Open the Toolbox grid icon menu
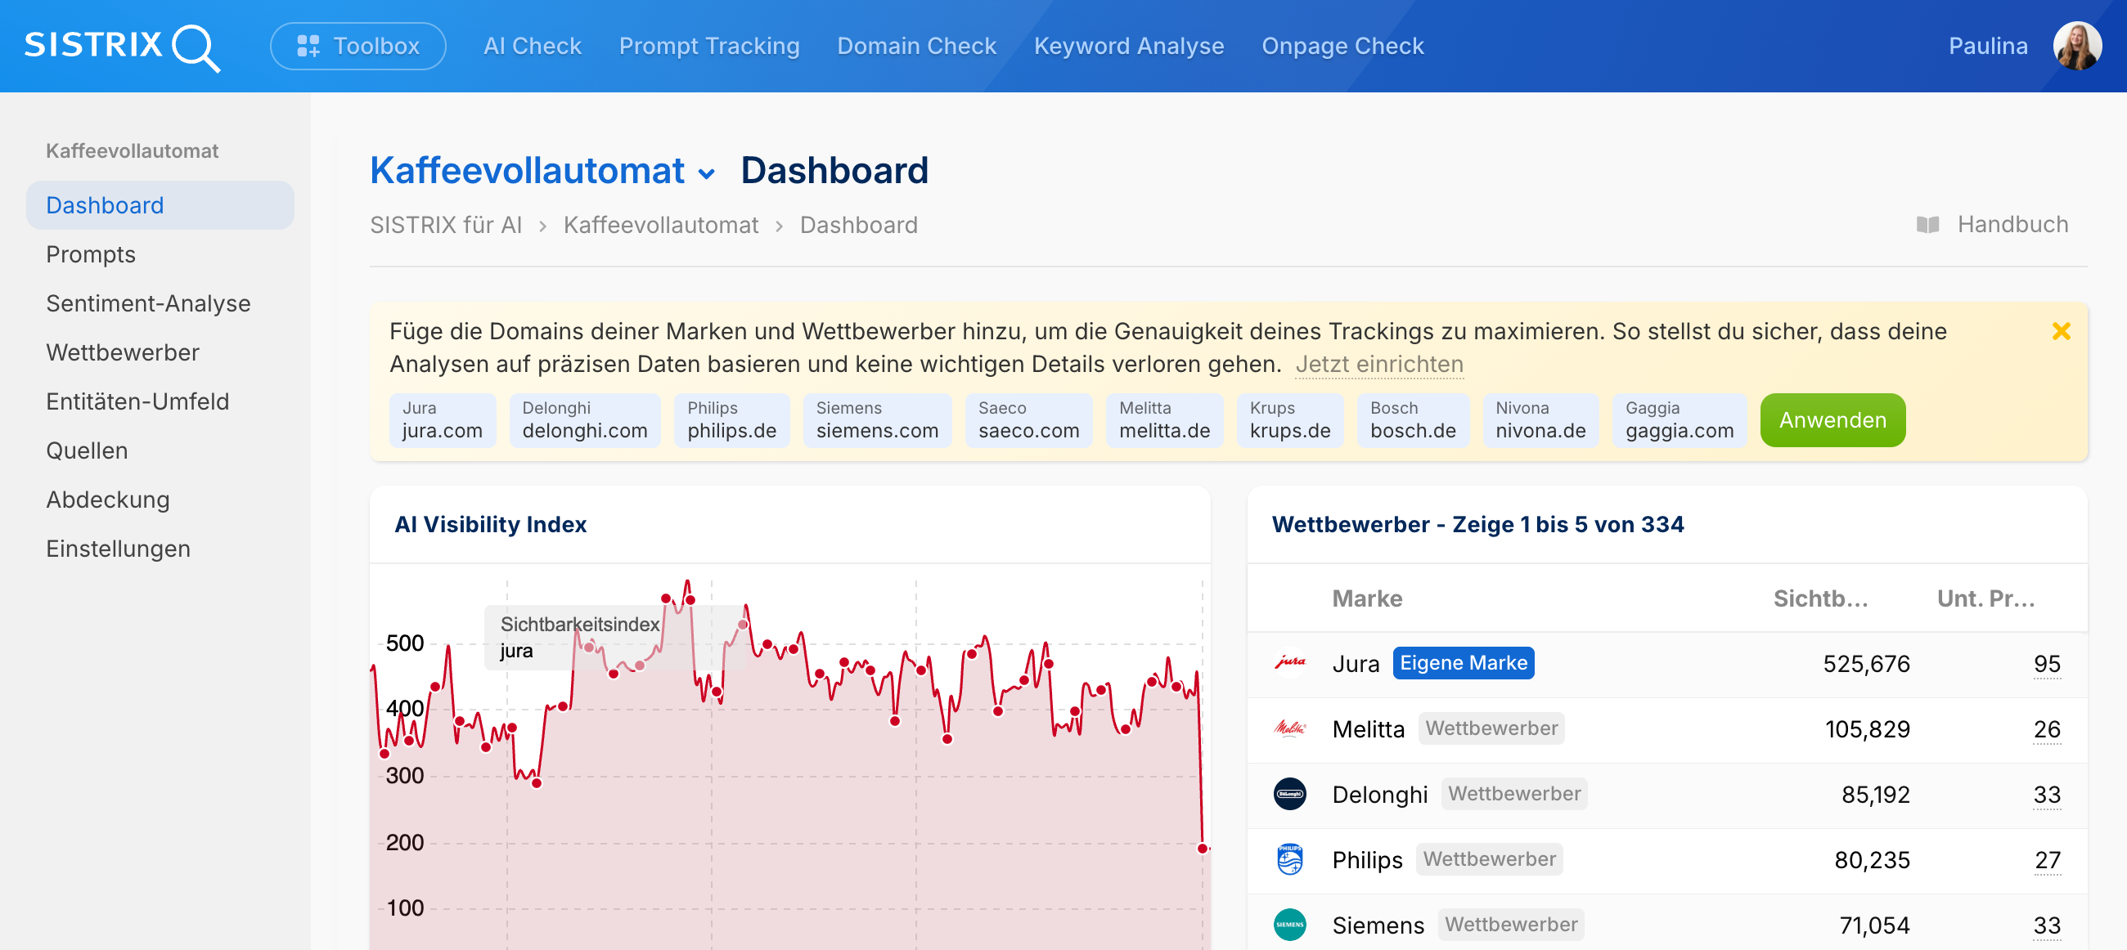 pyautogui.click(x=309, y=47)
